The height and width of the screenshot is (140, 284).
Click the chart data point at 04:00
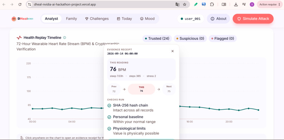click(72, 108)
